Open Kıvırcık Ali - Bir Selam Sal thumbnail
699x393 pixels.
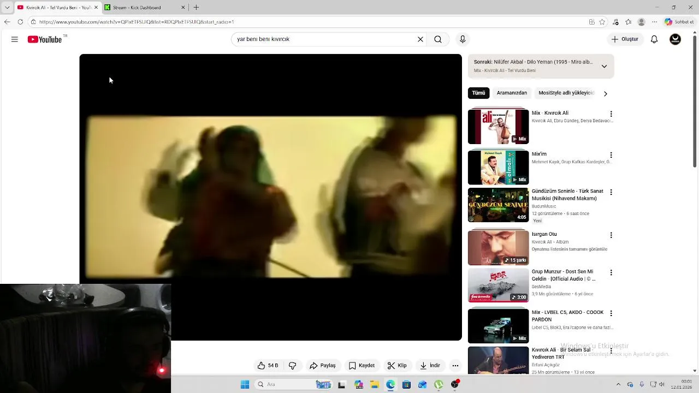pos(498,360)
